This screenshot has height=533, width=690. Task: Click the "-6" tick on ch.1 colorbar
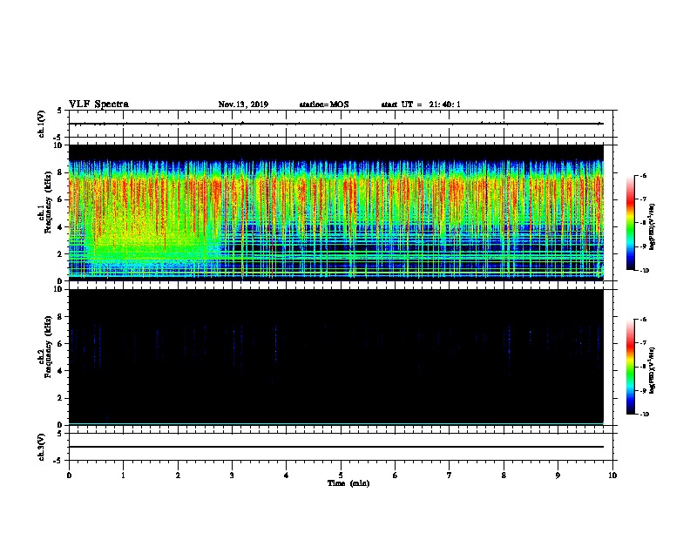pyautogui.click(x=643, y=175)
